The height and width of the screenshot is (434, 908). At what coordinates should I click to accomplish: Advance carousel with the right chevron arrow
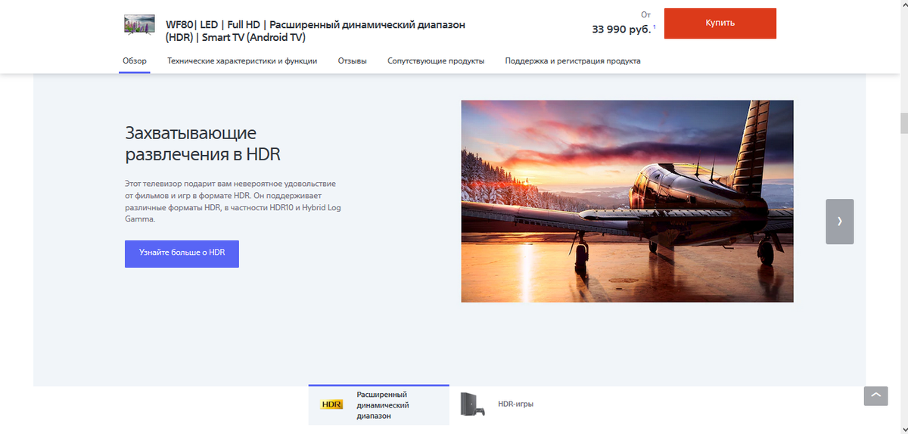[x=839, y=222]
